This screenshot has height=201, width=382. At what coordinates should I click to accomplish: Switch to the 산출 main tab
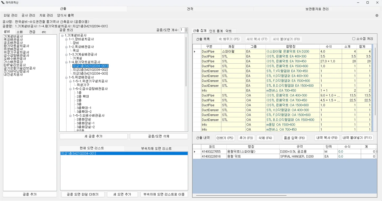(x=63, y=9)
